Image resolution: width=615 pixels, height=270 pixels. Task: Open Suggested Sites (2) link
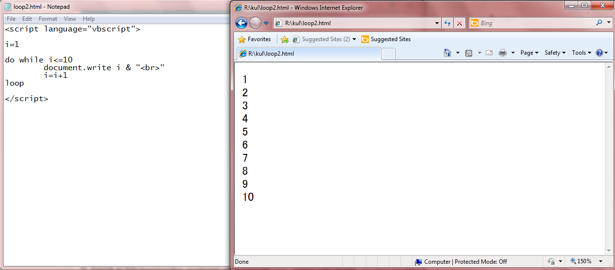click(x=321, y=39)
